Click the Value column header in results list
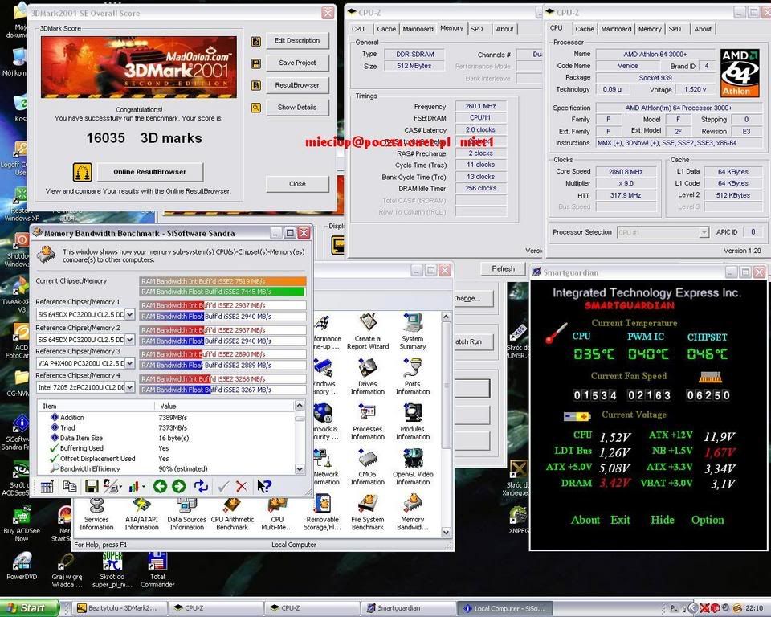 click(x=225, y=406)
